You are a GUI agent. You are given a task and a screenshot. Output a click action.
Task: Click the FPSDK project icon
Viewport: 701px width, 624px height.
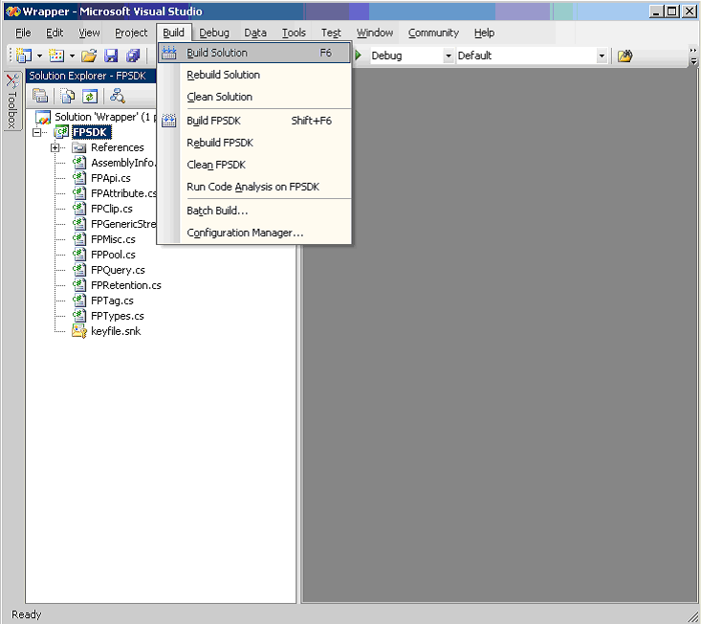(61, 132)
